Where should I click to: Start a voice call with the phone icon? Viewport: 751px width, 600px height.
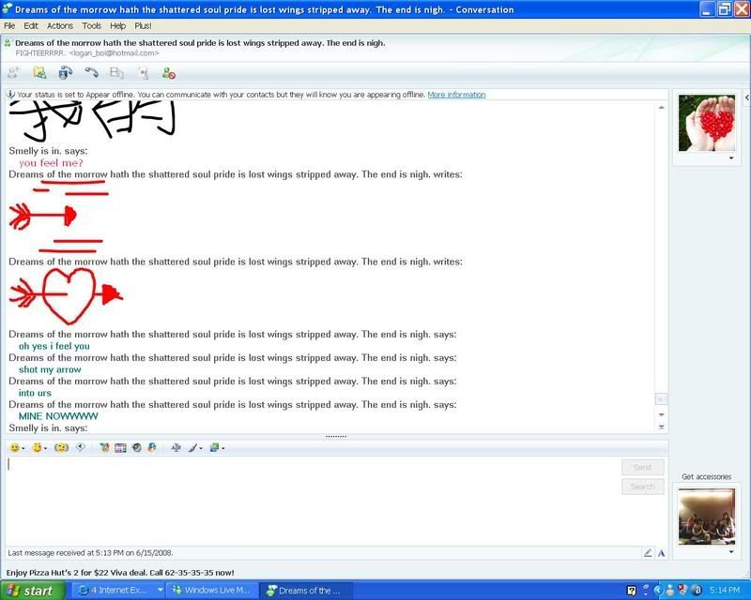pos(91,72)
